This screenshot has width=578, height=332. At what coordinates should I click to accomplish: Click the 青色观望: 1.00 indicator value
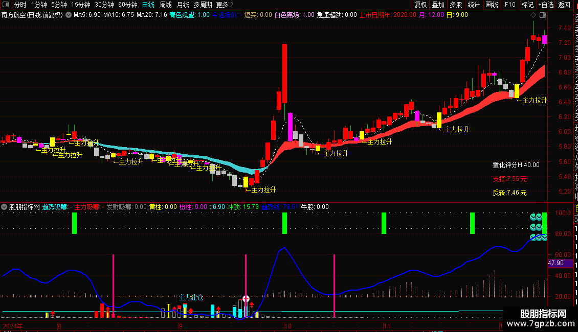click(189, 15)
